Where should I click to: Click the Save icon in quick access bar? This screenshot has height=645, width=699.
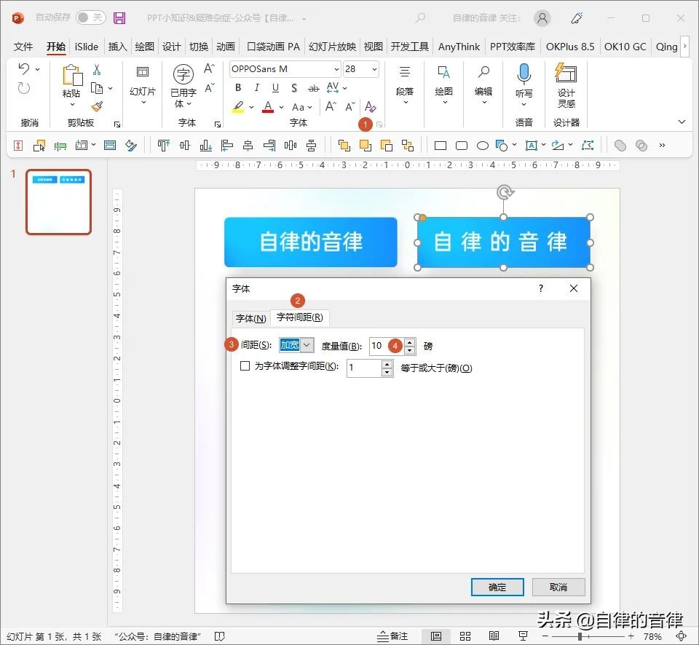(x=119, y=17)
